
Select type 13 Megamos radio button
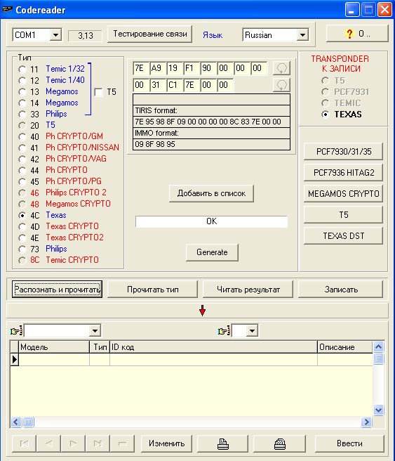(x=22, y=92)
